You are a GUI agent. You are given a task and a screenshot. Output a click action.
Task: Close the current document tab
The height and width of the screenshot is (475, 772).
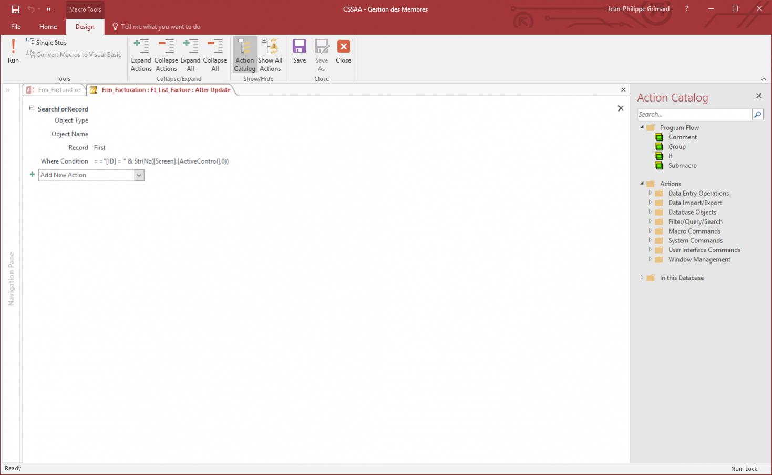pos(623,90)
